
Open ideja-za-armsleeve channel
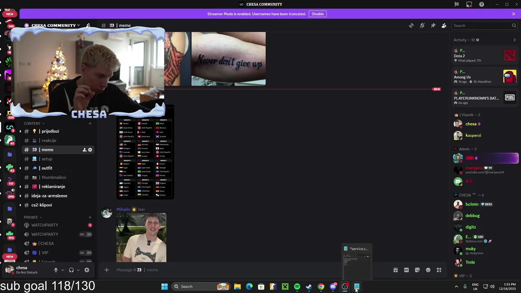click(x=59, y=196)
